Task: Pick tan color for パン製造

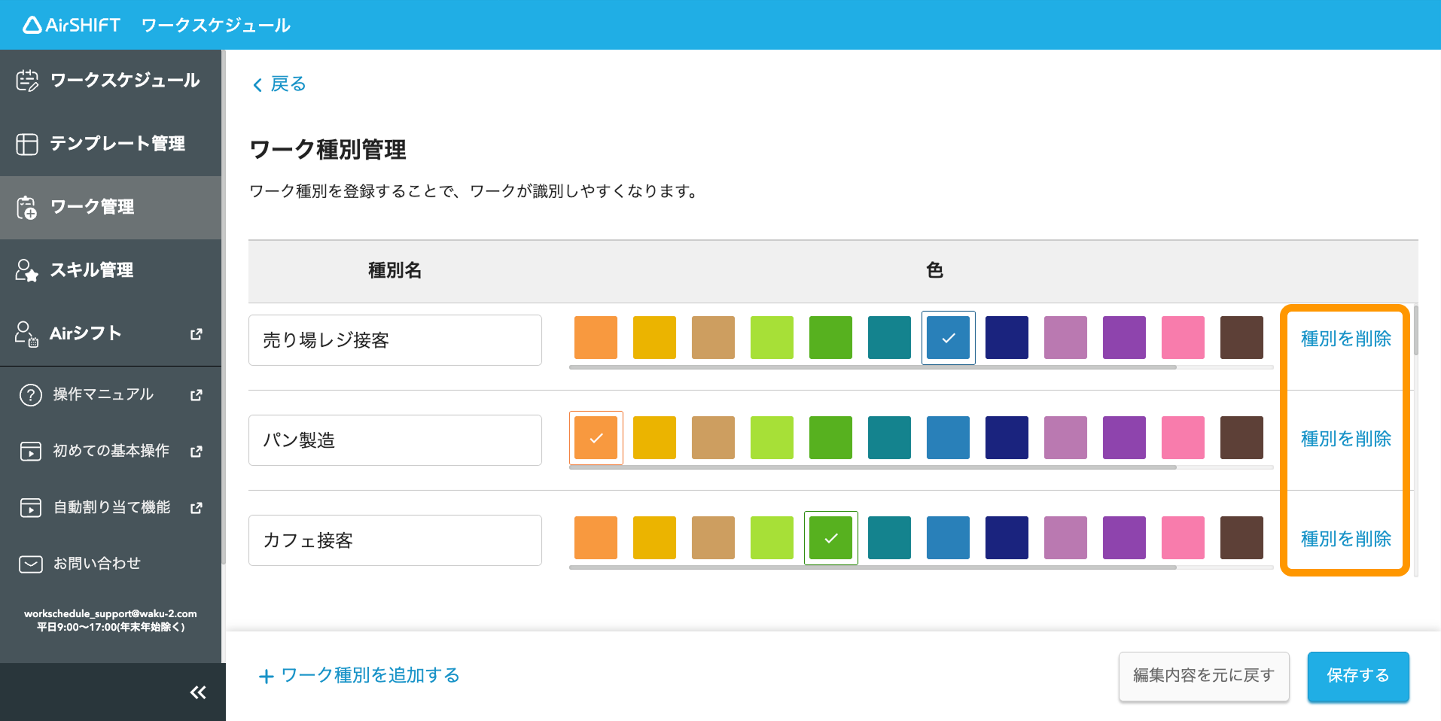Action: coord(713,437)
